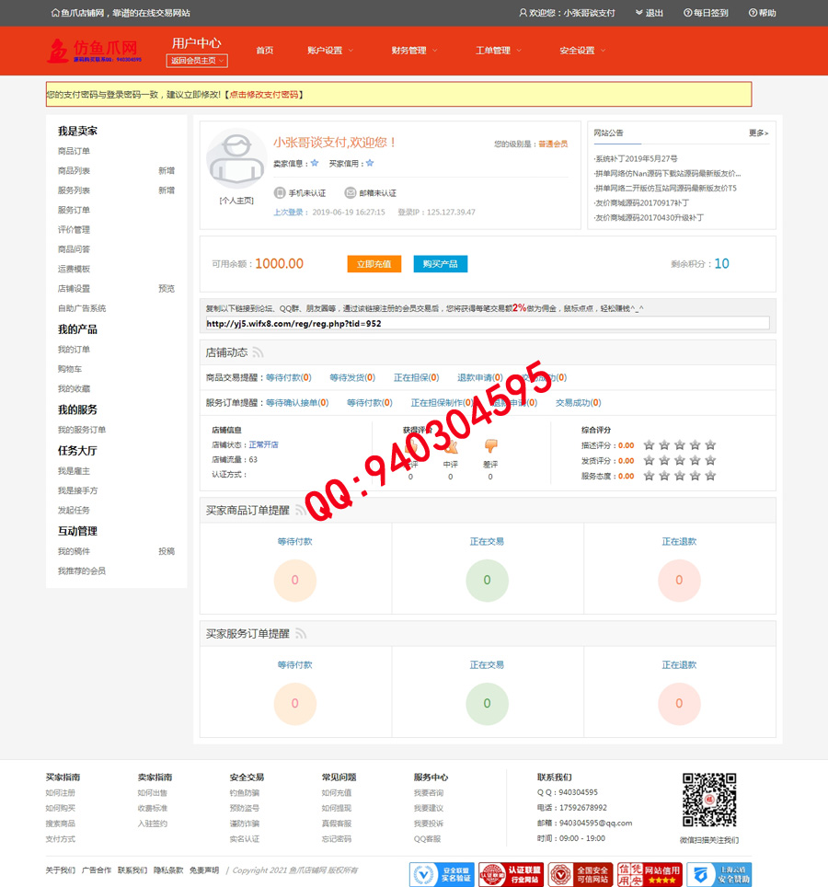Click the 手机未认证 phone verification icon
The height and width of the screenshot is (887, 828).
tap(280, 193)
